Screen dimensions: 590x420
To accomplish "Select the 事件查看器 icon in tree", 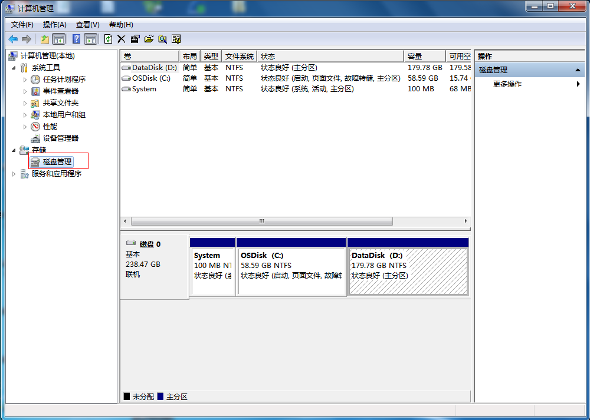I will pyautogui.click(x=35, y=91).
